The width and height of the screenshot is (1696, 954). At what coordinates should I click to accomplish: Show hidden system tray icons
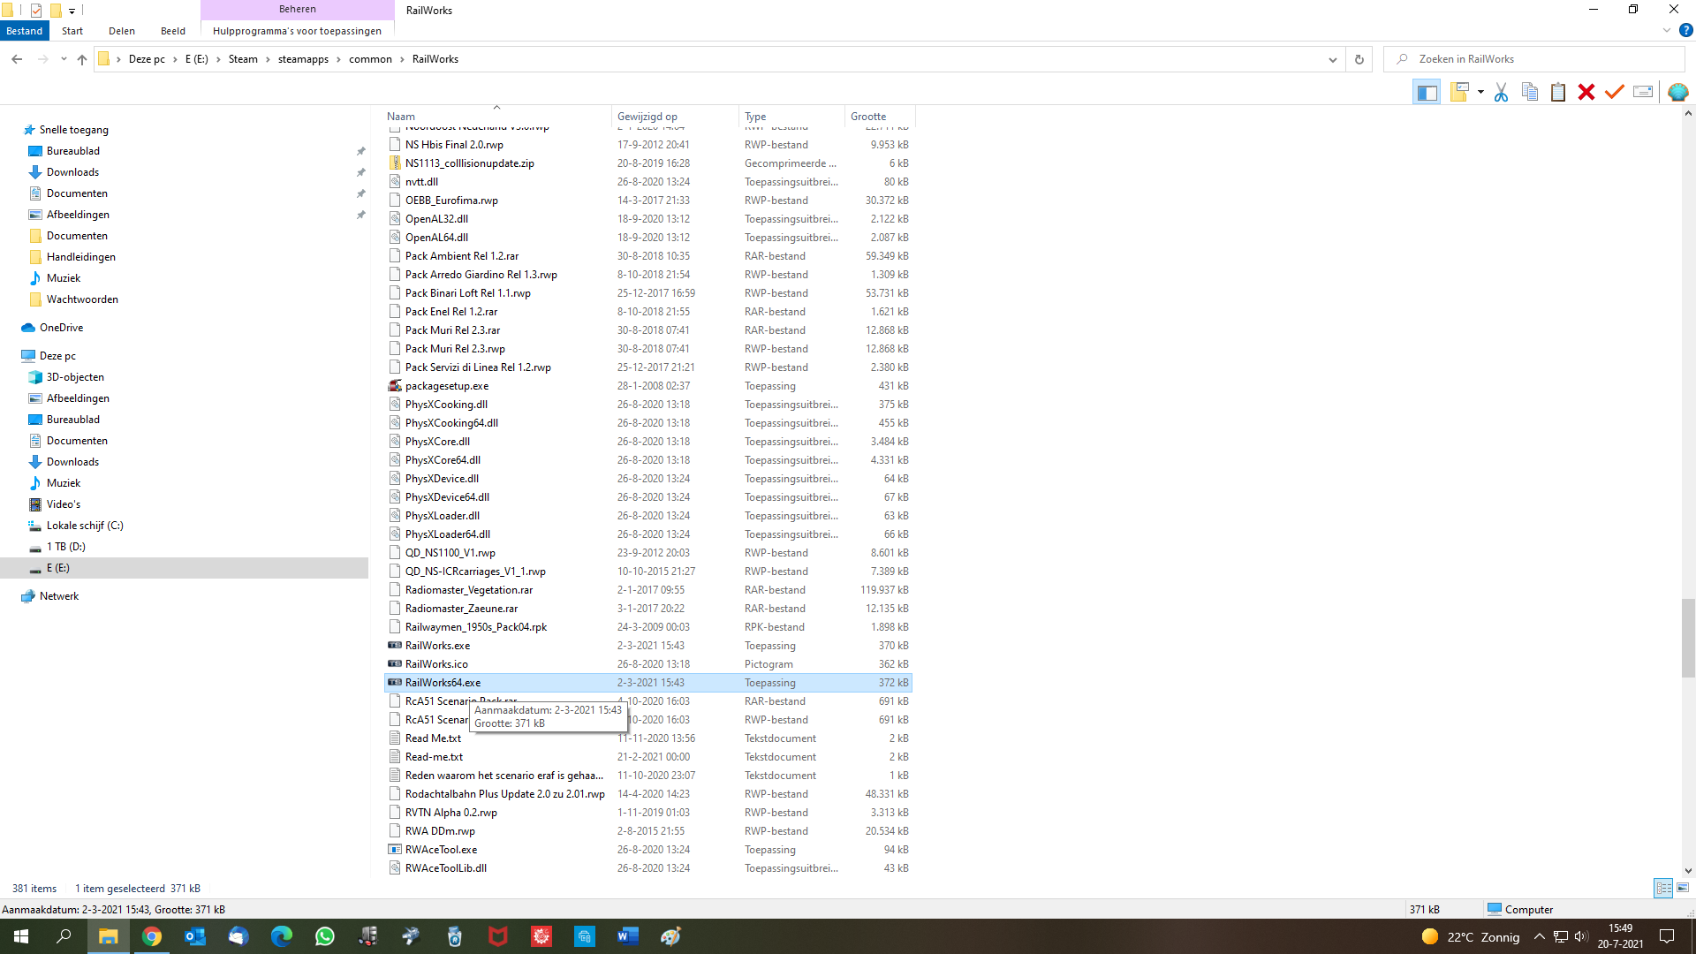1540,936
